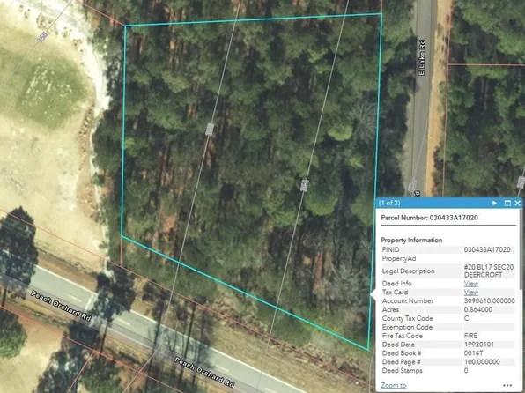Select the PINID value 030433A17020
Screen dimensions: 525x393
pyautogui.click(x=487, y=249)
